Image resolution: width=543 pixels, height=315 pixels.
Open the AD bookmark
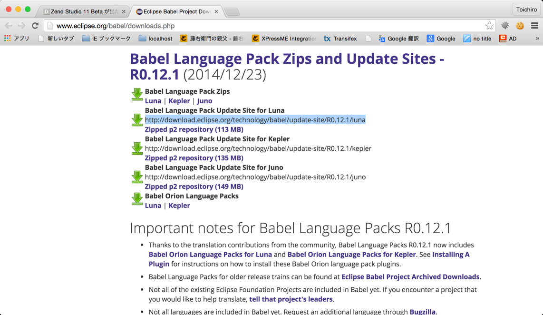(508, 39)
